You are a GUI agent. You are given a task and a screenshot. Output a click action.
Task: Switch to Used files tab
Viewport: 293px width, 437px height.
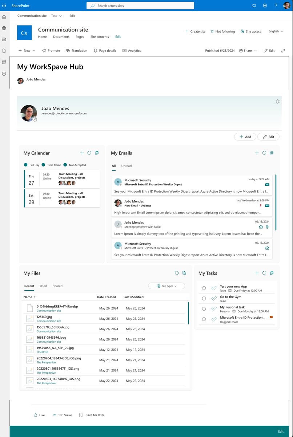[x=43, y=286]
